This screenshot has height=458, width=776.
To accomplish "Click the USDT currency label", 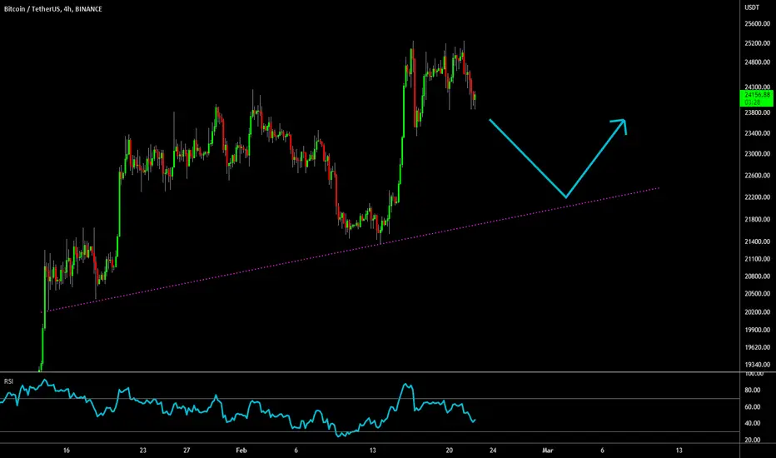I will [x=752, y=7].
